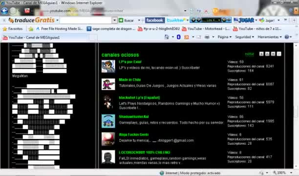This screenshot has width=299, height=176.
Task: Open the Página dropdown menu
Action: pyautogui.click(x=224, y=37)
